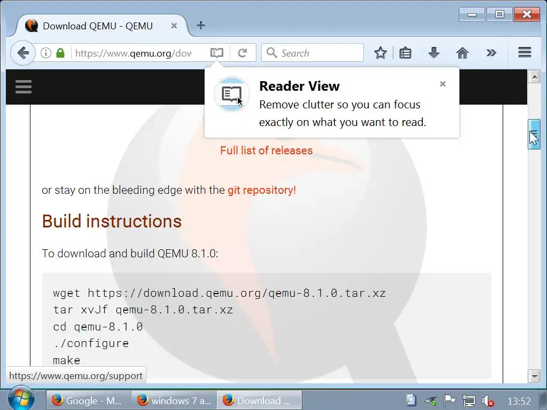Click the Build instructions heading
This screenshot has height=410, width=547.
point(112,221)
